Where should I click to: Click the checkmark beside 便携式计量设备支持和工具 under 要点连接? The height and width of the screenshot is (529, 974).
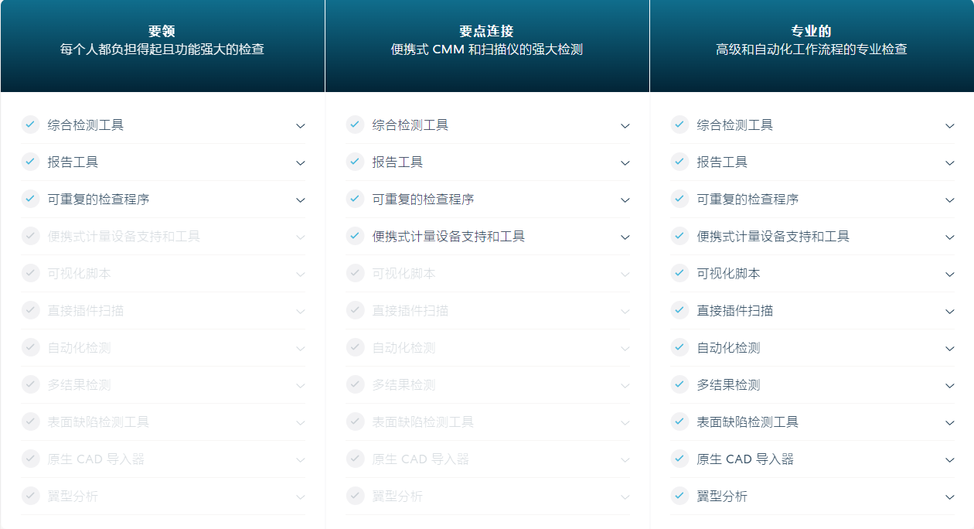click(x=356, y=237)
